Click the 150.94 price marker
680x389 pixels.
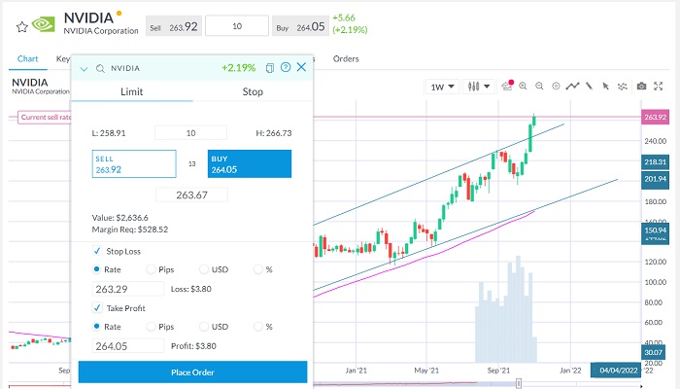click(x=655, y=230)
